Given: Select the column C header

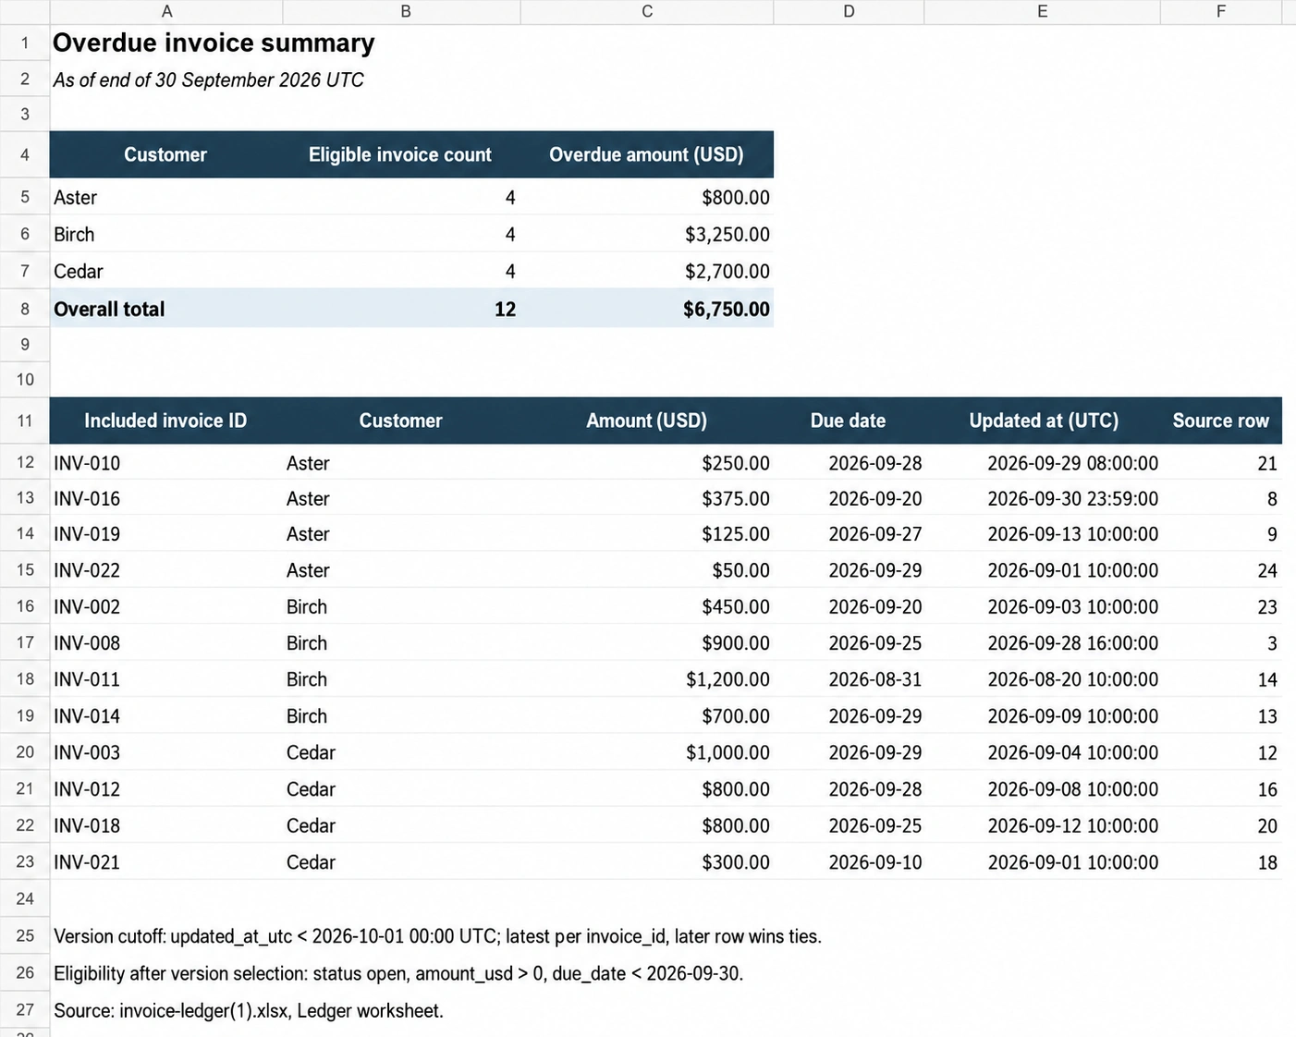Looking at the screenshot, I should (x=647, y=11).
